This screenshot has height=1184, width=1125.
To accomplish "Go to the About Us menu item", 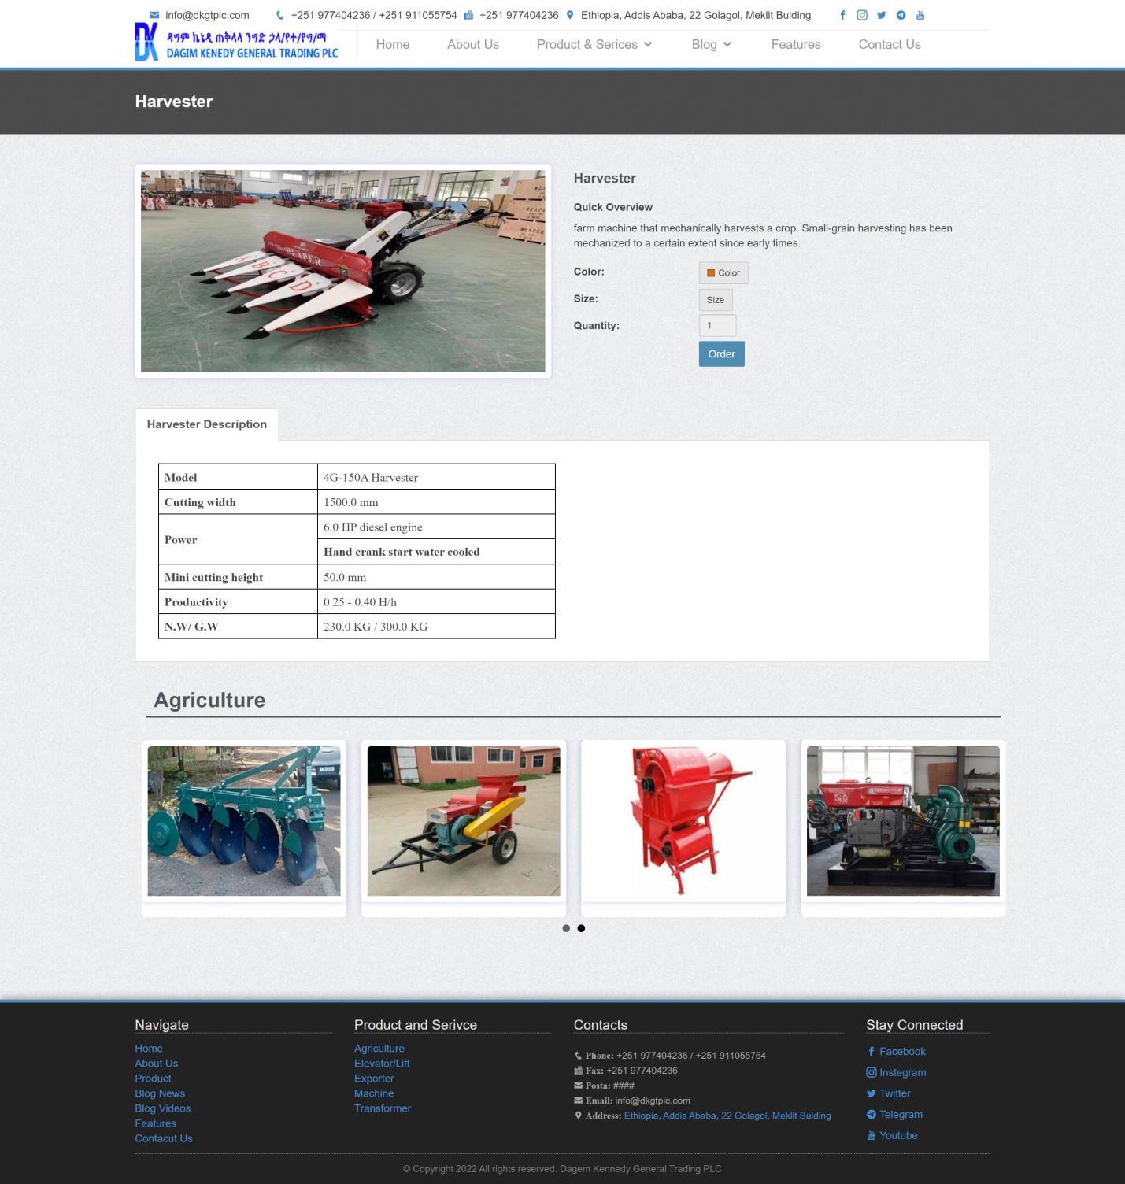I will click(x=472, y=45).
